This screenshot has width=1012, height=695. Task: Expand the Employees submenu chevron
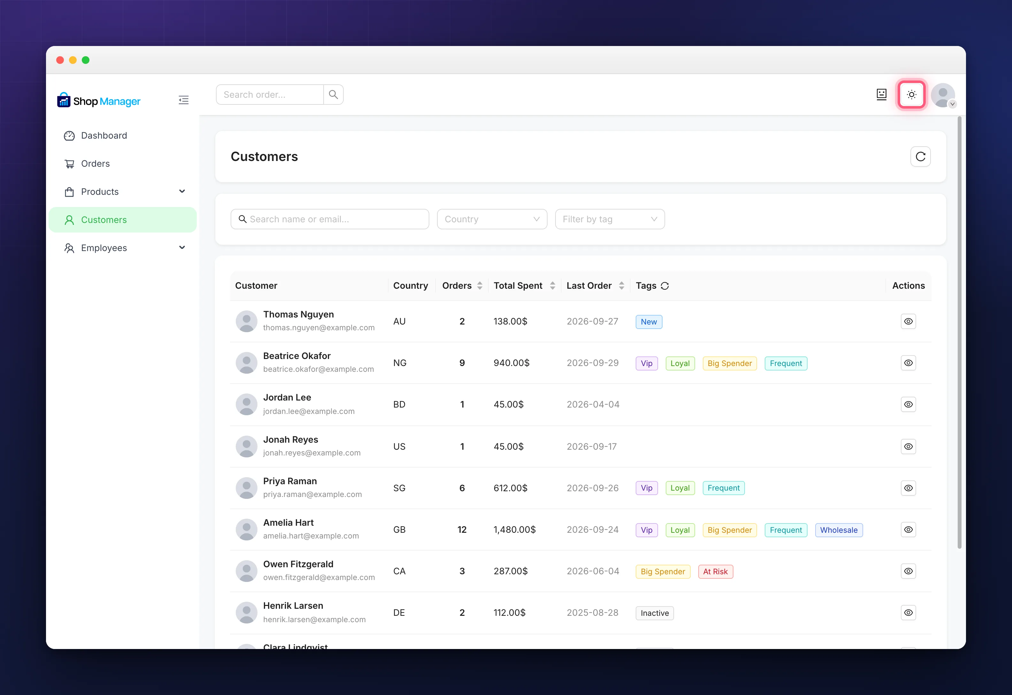182,247
